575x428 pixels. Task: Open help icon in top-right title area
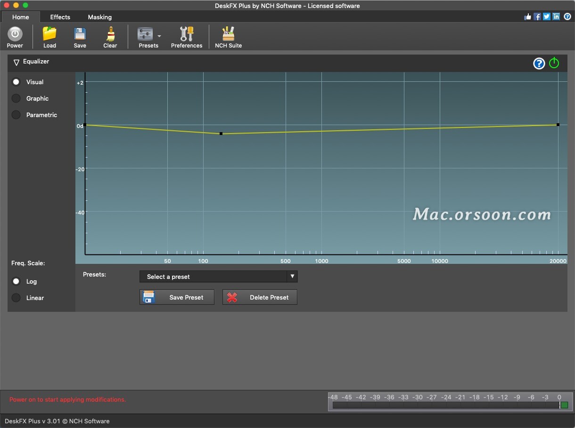(x=567, y=16)
